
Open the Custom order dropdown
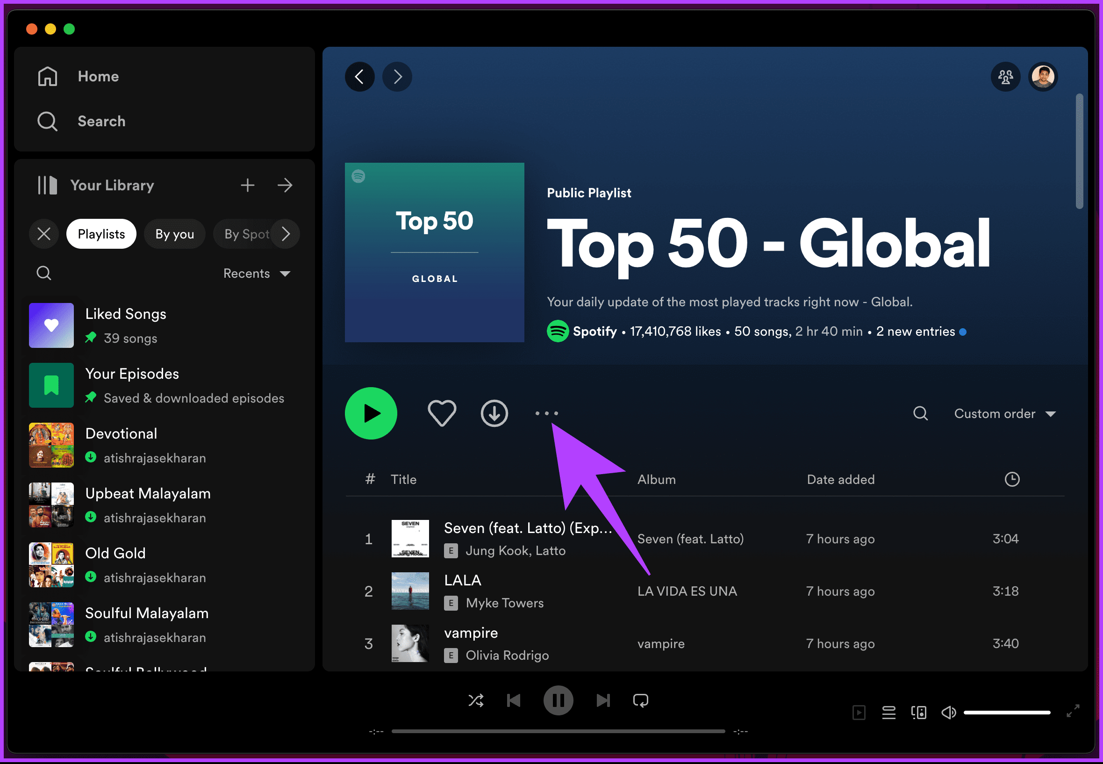coord(1005,414)
